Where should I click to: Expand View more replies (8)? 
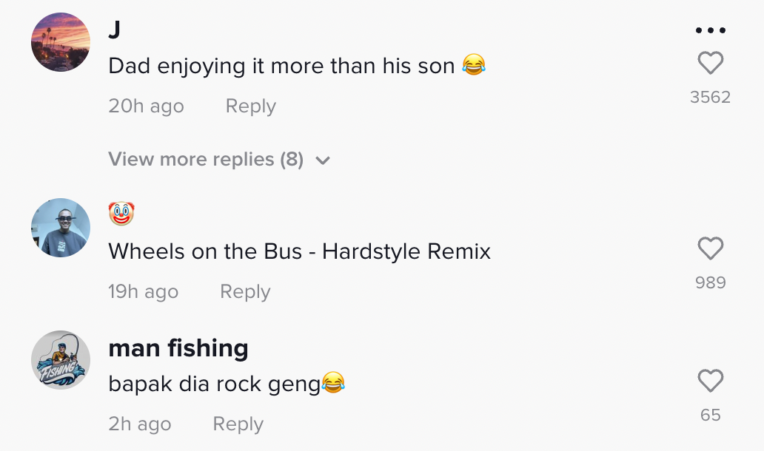point(206,160)
